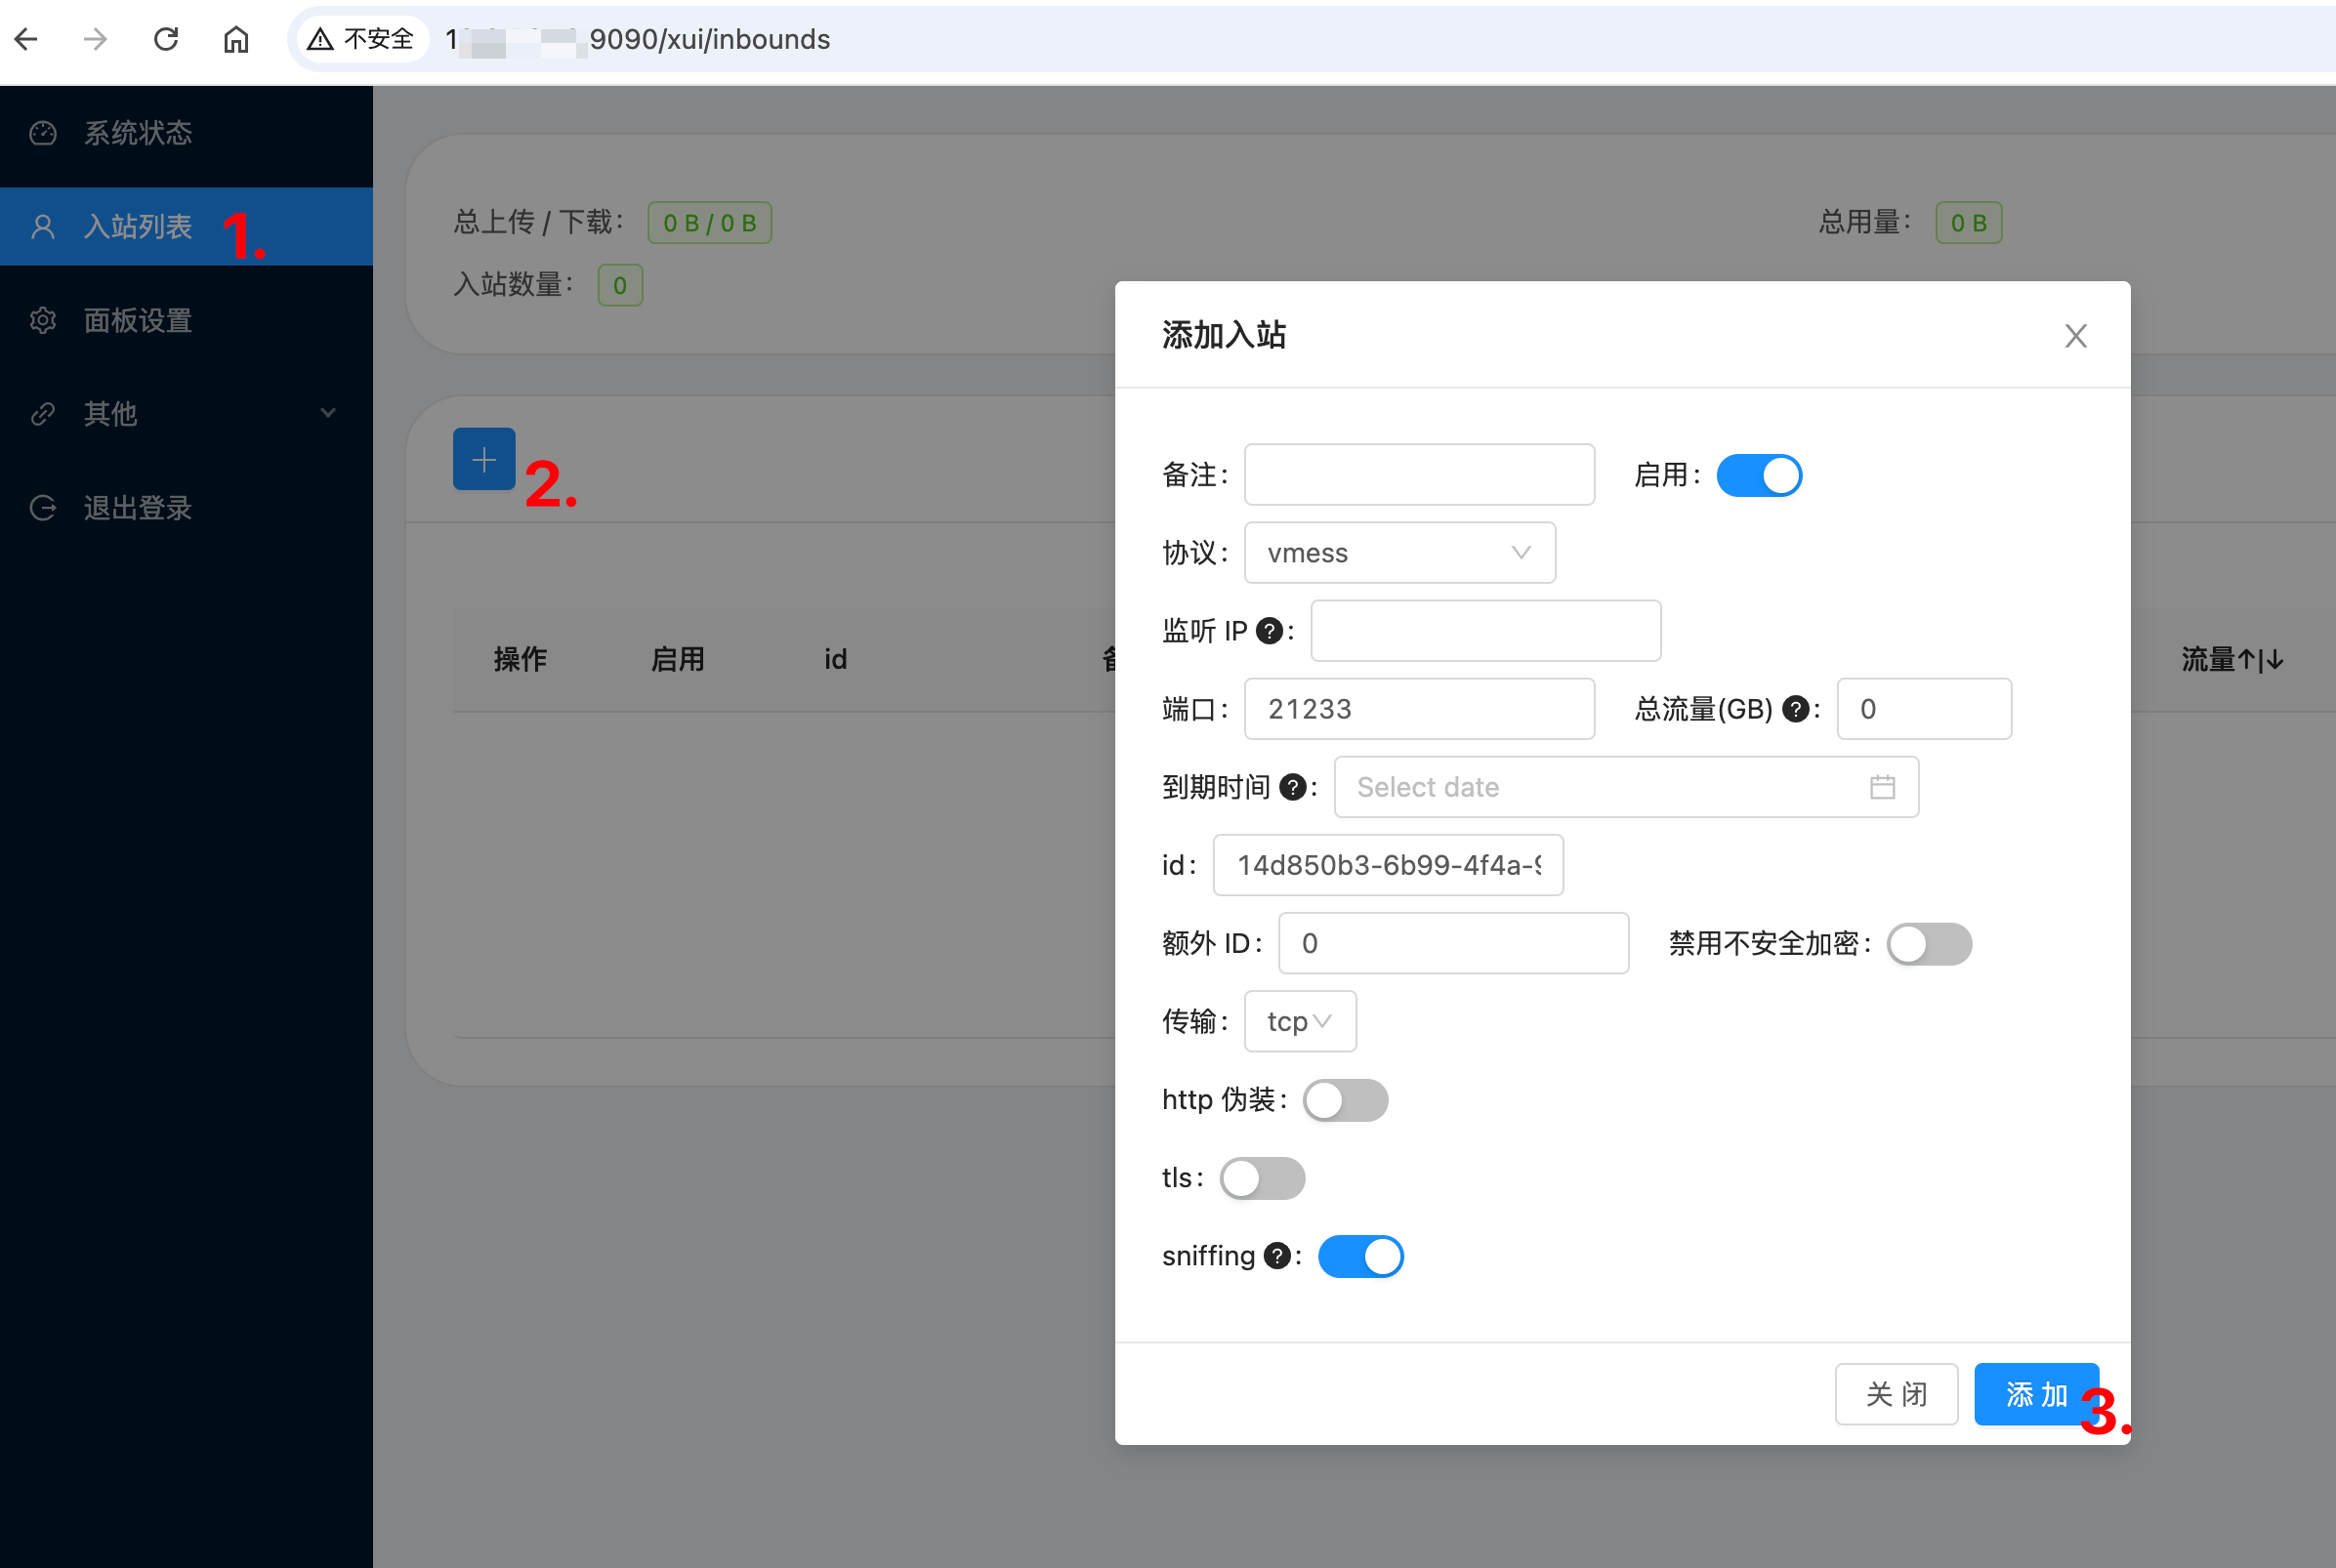Click the browser home icon
The width and height of the screenshot is (2336, 1568).
236,39
